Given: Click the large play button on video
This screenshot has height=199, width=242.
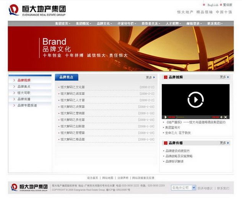Looking at the screenshot, I should [x=195, y=99].
